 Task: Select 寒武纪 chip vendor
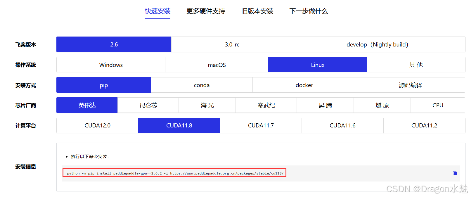pos(266,105)
